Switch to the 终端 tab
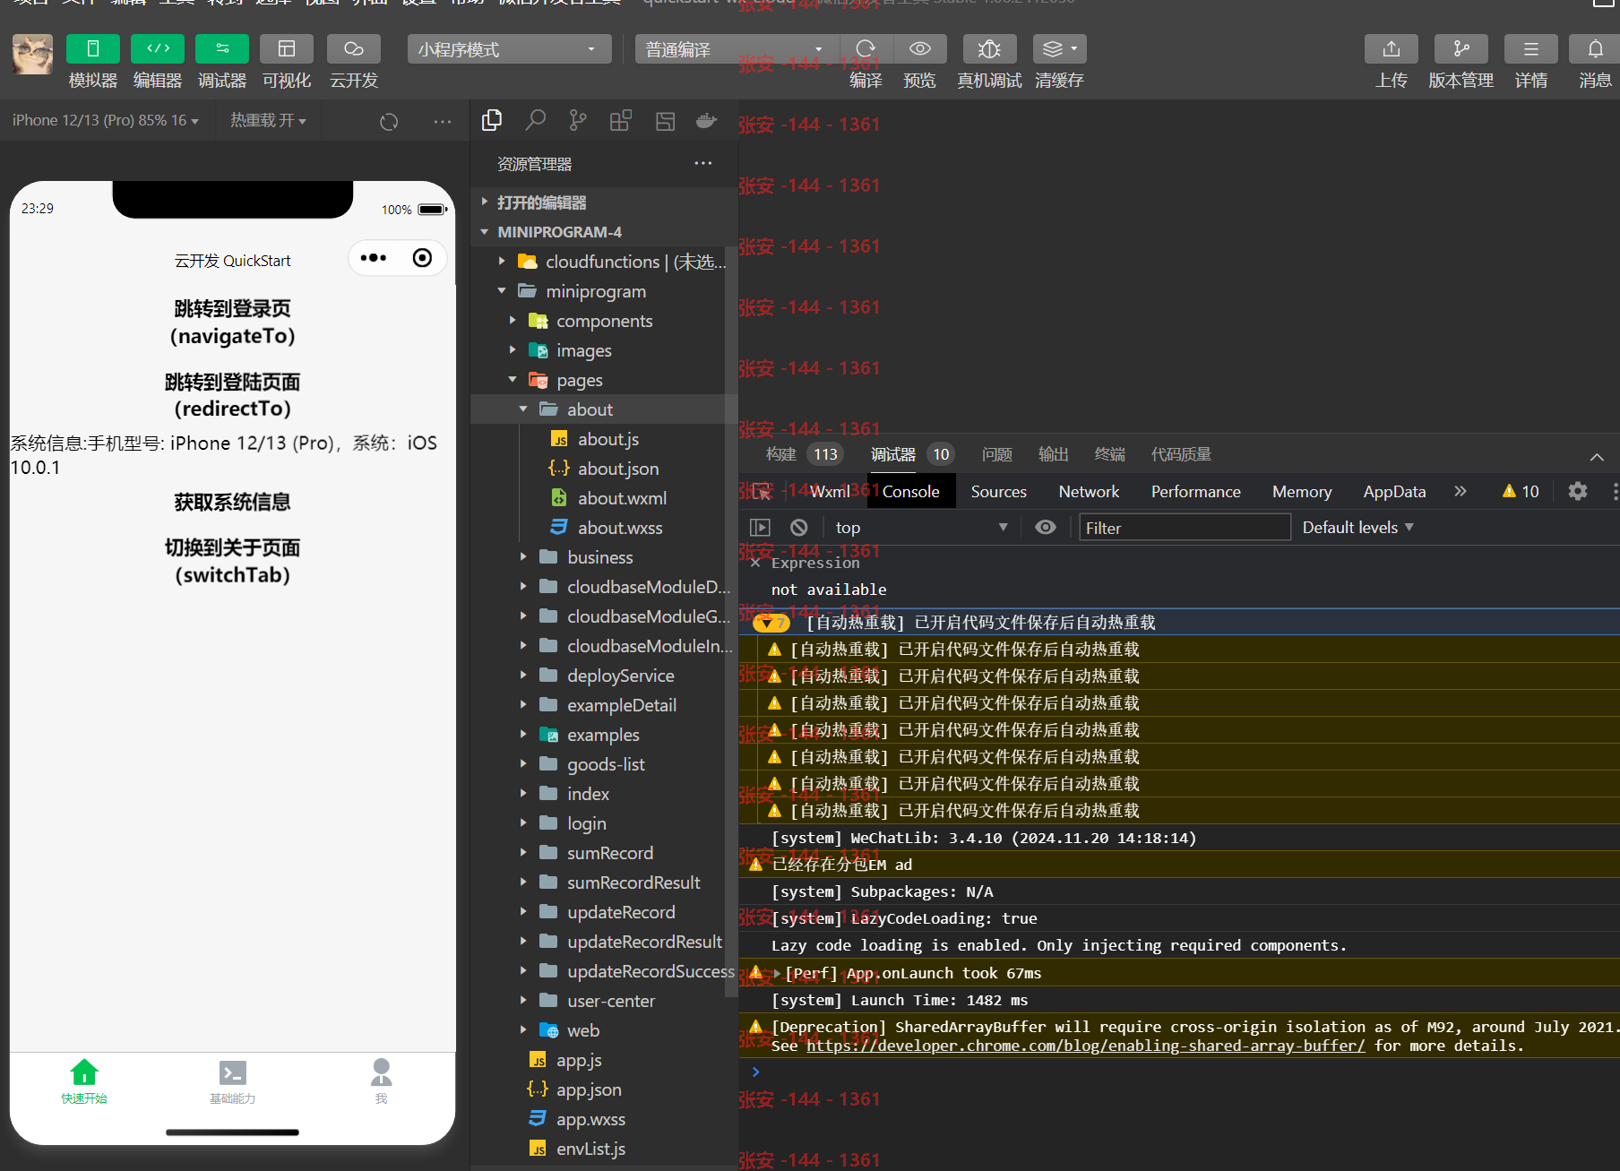The height and width of the screenshot is (1171, 1620). pyautogui.click(x=1110, y=454)
